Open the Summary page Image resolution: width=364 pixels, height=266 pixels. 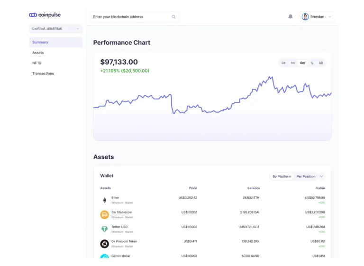56,42
